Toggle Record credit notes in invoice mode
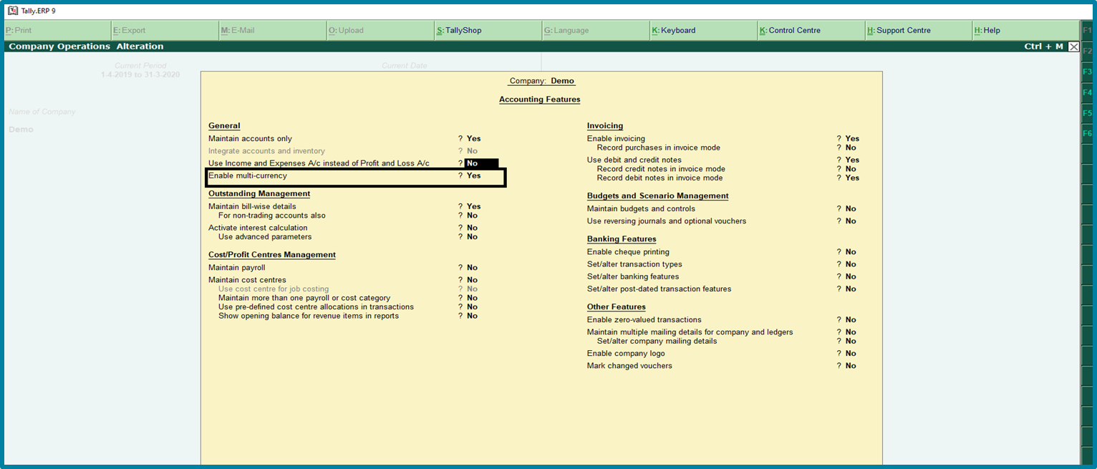The width and height of the screenshot is (1097, 469). pos(851,169)
